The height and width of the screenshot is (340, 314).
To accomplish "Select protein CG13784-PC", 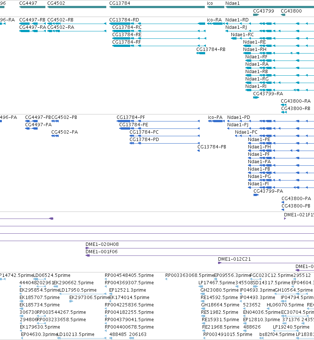I will (x=165, y=136).
